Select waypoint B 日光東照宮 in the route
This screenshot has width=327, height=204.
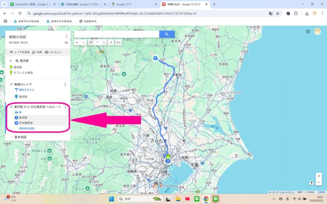tap(41, 123)
